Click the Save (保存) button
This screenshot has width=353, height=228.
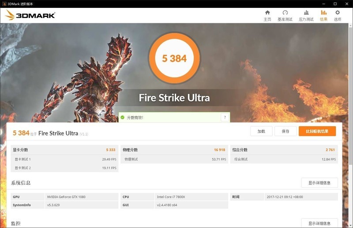(285, 131)
